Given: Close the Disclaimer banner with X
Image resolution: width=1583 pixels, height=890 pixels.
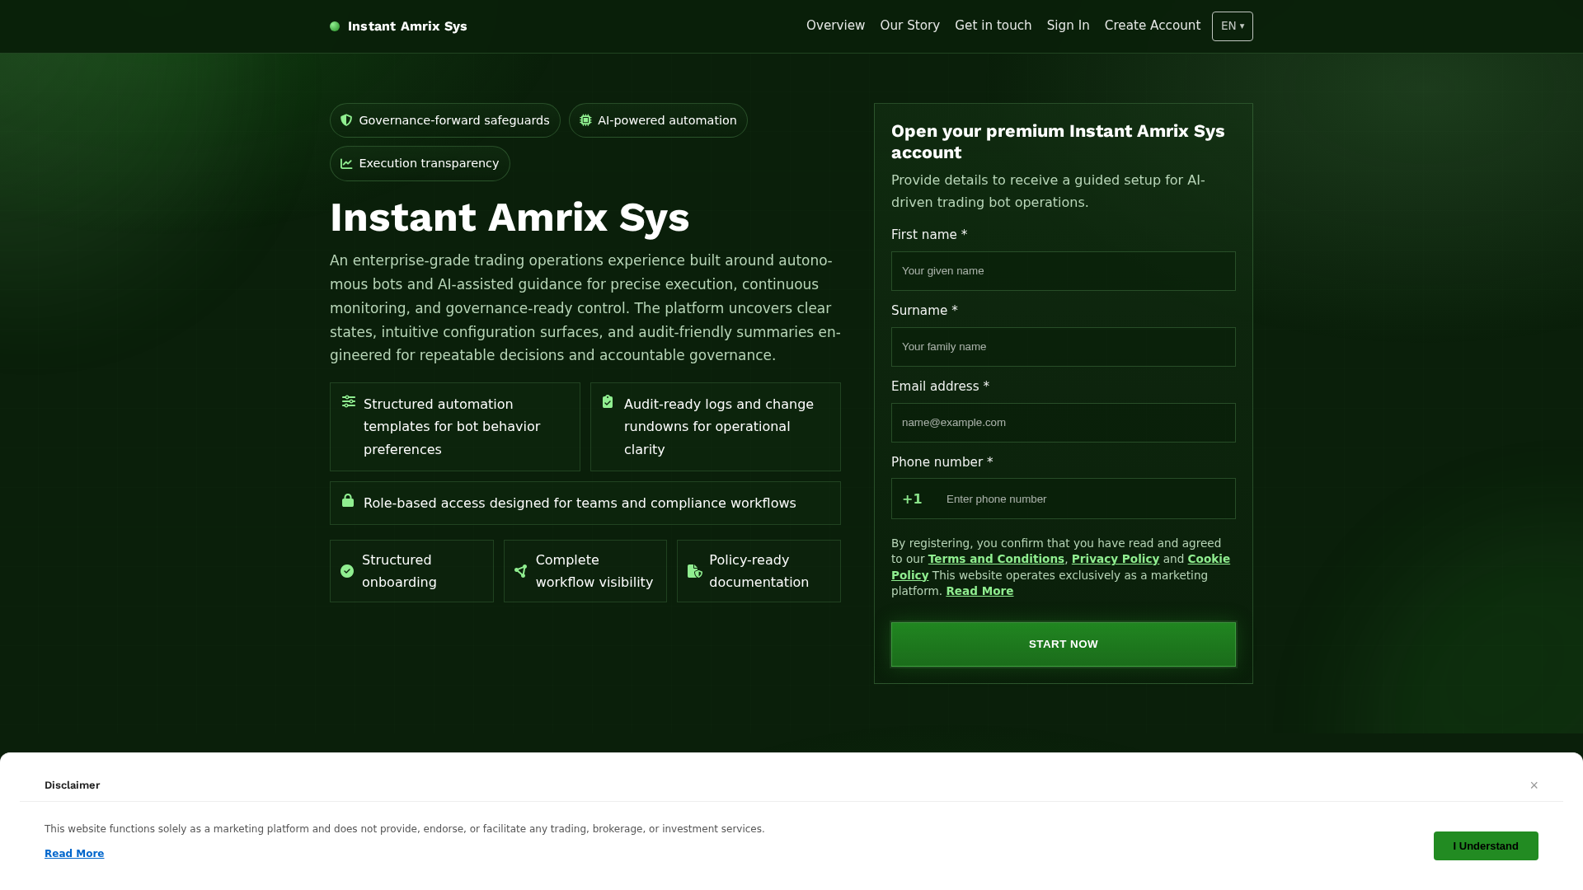Looking at the screenshot, I should click(x=1534, y=785).
